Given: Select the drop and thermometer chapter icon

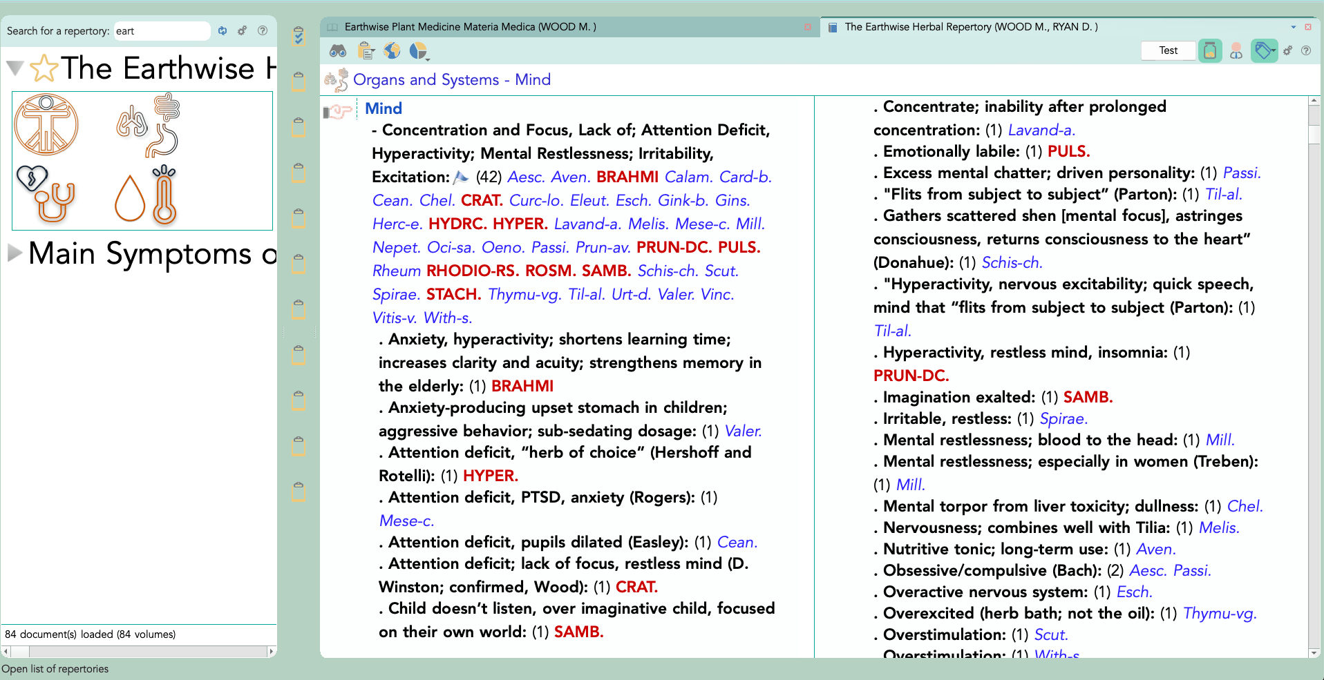Looking at the screenshot, I should pyautogui.click(x=146, y=194).
